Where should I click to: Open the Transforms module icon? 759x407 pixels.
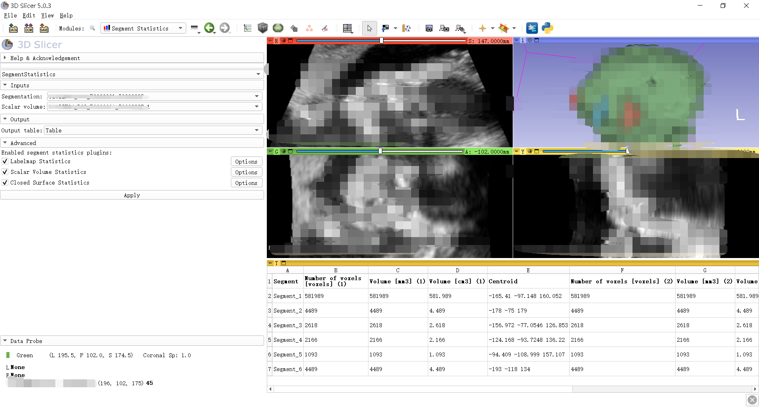(x=294, y=28)
